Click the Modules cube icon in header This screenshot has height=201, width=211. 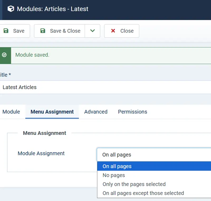11,9
